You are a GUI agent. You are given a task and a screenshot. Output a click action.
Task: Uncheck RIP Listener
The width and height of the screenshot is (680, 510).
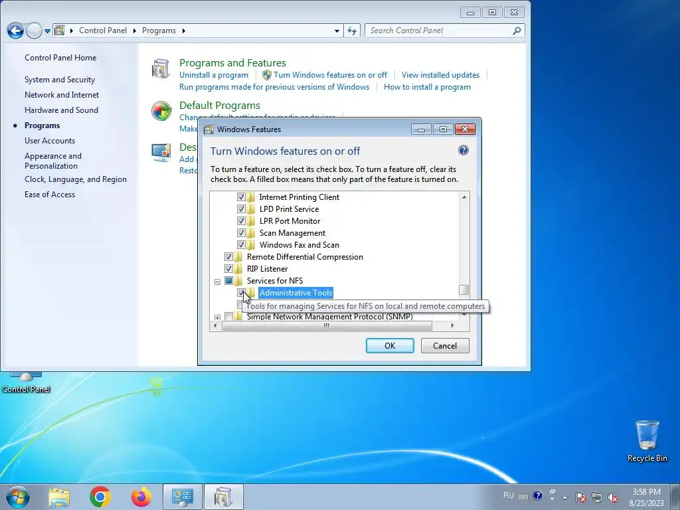(x=228, y=268)
